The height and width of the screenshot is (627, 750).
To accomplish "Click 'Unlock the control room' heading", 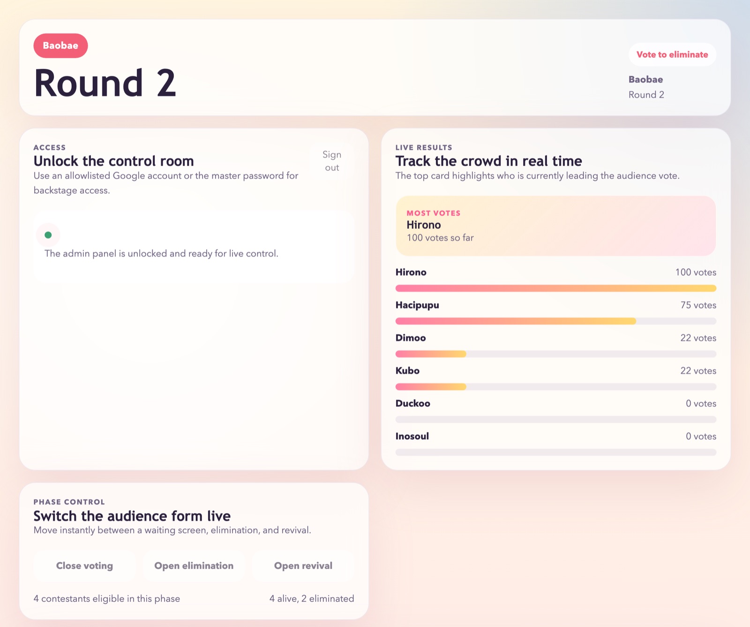I will 113,161.
